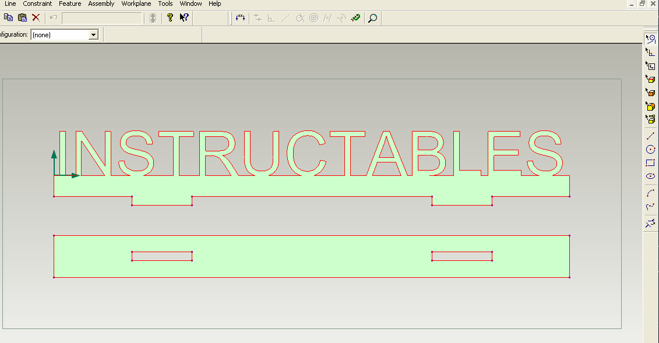This screenshot has width=659, height=343.
Task: Click the select dimensions arrow icon
Action: coord(651,66)
